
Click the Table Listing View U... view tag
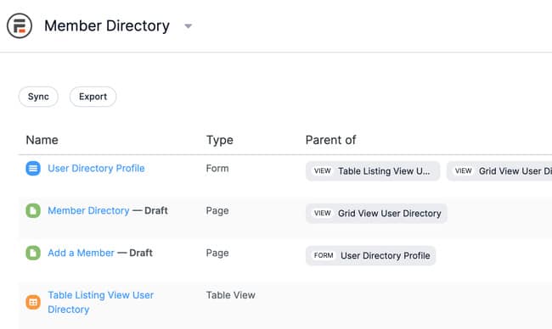[x=373, y=171]
